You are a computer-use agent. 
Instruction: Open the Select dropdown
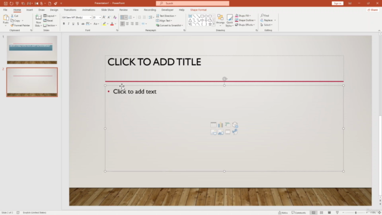[266, 25]
